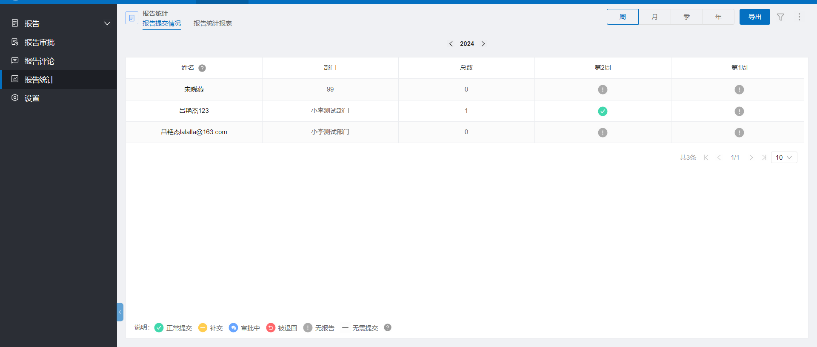The image size is (817, 347).
Task: Click the 总数 column header
Action: (466, 68)
